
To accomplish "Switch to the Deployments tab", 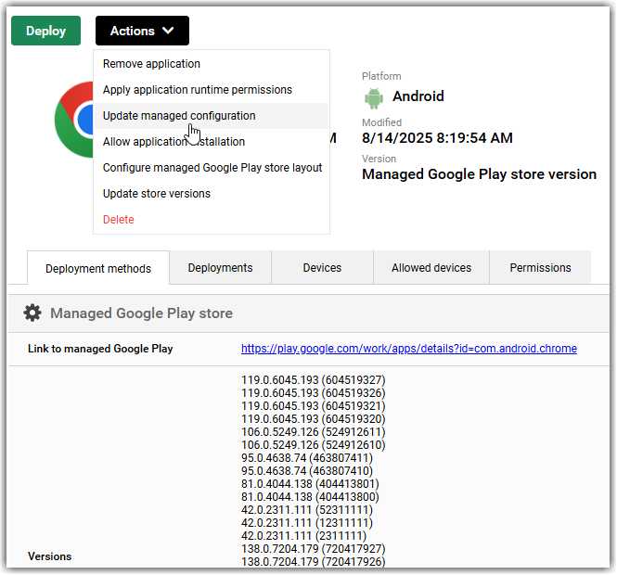I will click(x=221, y=268).
